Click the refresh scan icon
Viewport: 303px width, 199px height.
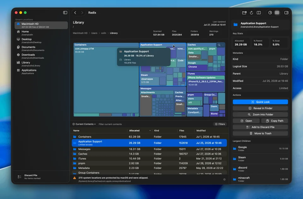tap(252, 13)
